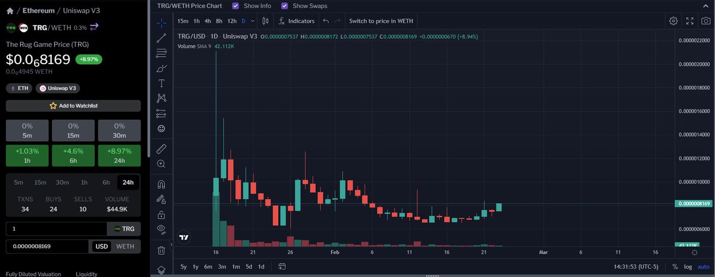Activate the zoom in tool

tap(161, 163)
